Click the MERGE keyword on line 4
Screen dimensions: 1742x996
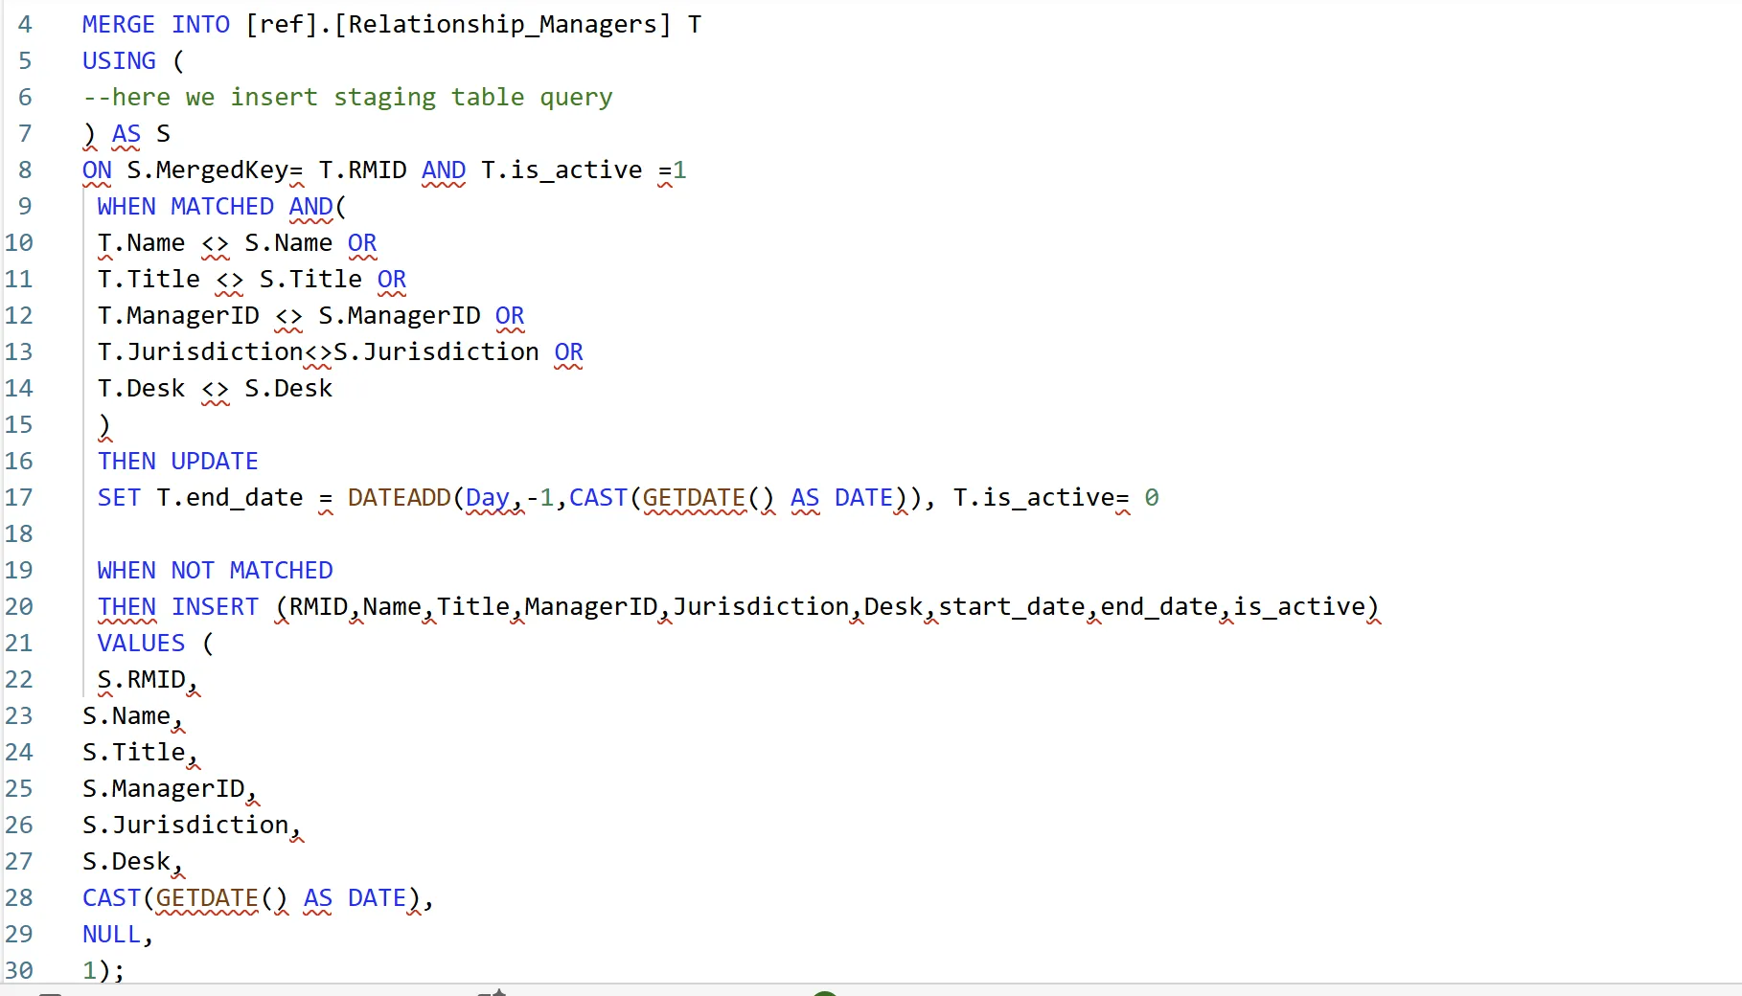click(x=118, y=24)
